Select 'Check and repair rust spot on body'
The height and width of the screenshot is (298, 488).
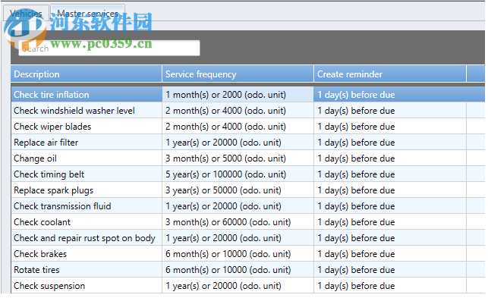coord(87,237)
